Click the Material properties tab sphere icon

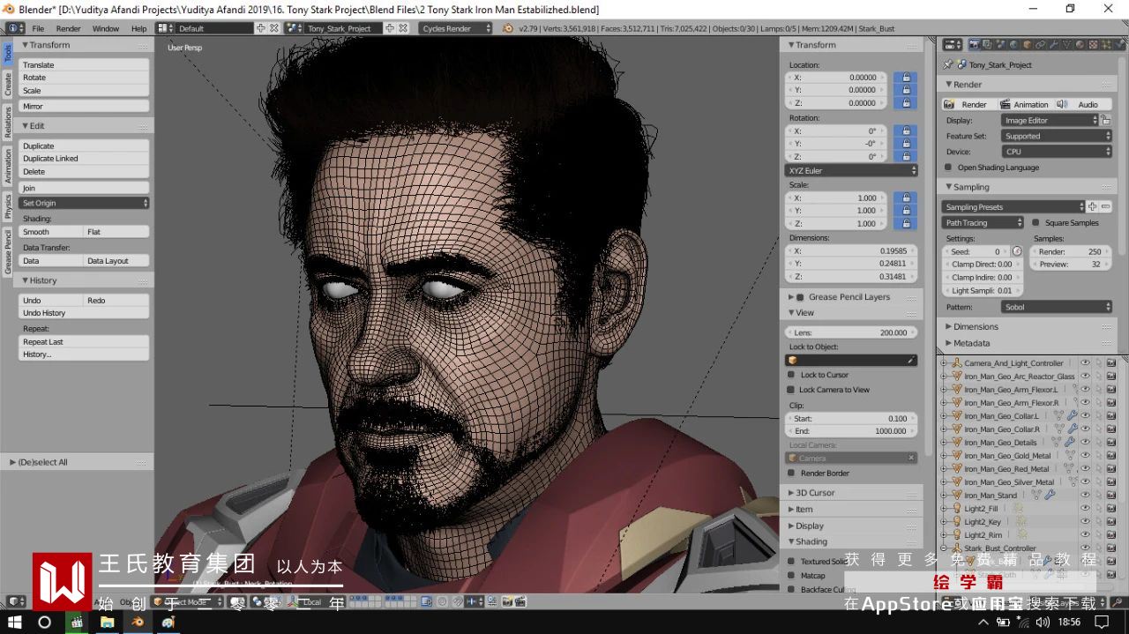[x=1080, y=44]
